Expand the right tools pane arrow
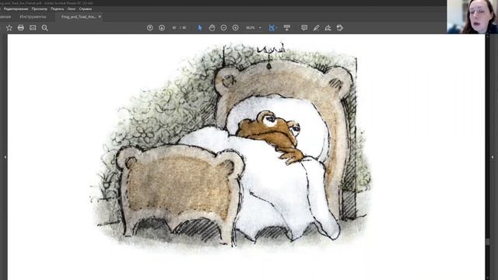498x280 pixels. 493,157
